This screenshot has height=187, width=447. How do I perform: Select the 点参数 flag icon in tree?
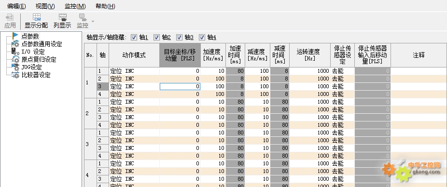pos(15,36)
